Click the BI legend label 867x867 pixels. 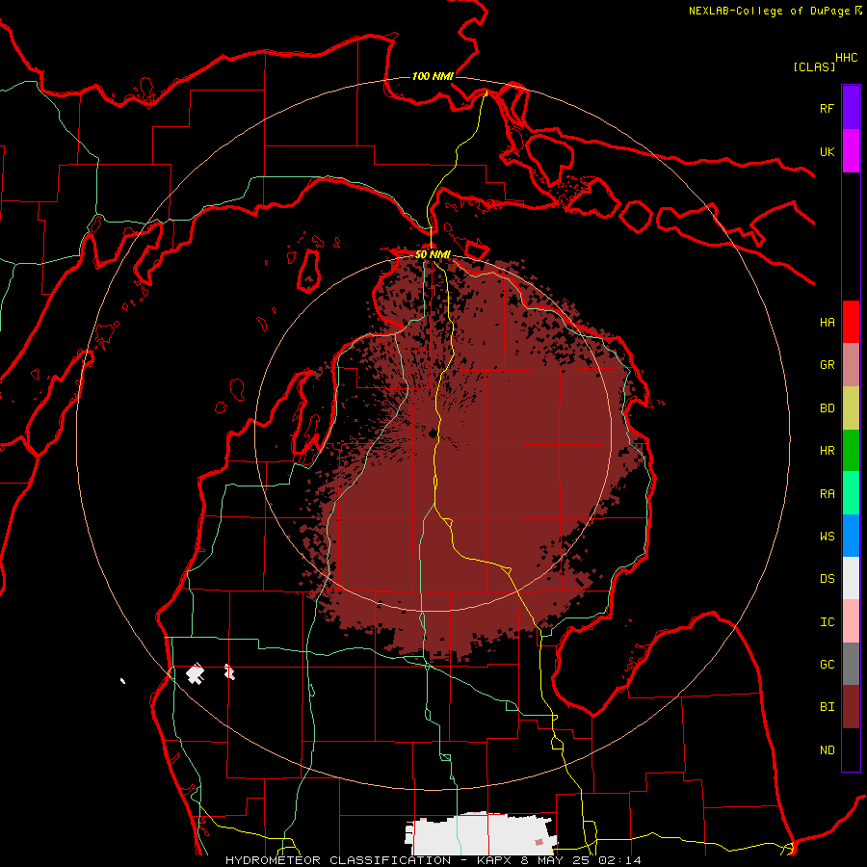pyautogui.click(x=827, y=707)
